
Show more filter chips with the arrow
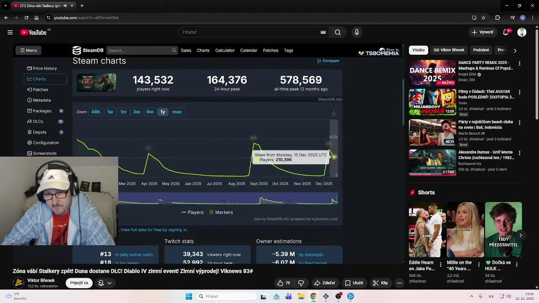(x=515, y=50)
